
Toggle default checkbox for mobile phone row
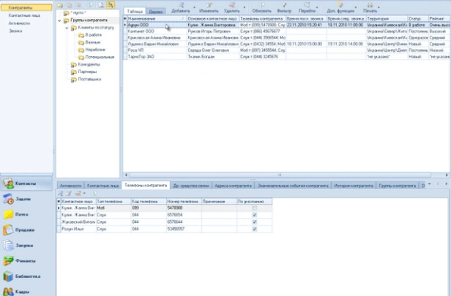pyautogui.click(x=255, y=208)
